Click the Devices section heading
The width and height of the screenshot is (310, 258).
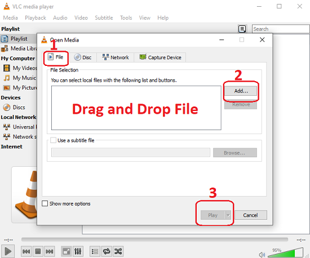point(11,97)
